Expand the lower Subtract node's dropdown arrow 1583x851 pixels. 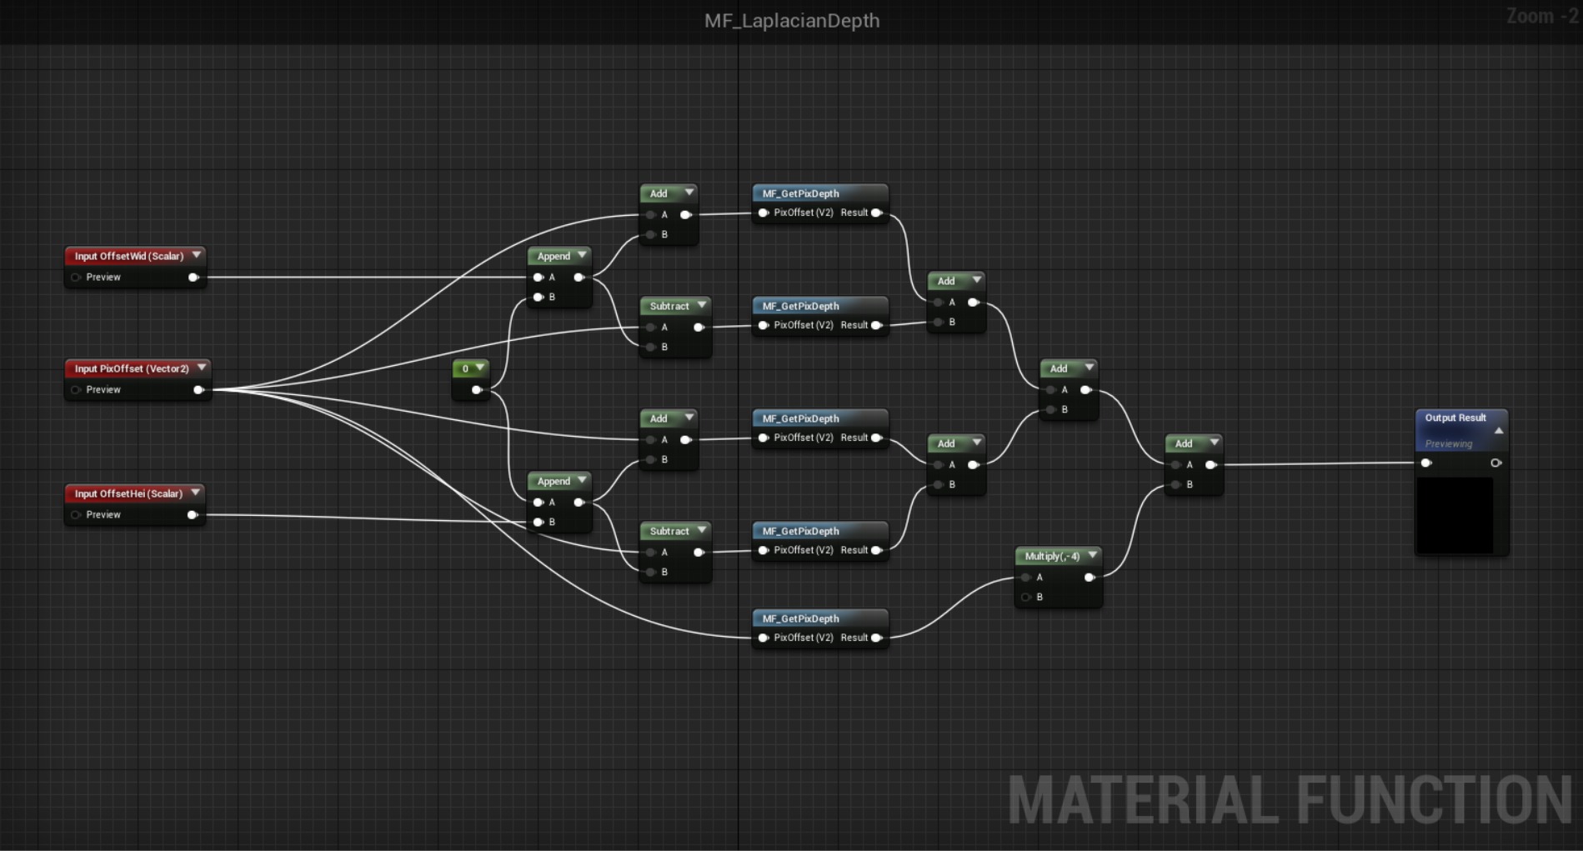click(702, 530)
